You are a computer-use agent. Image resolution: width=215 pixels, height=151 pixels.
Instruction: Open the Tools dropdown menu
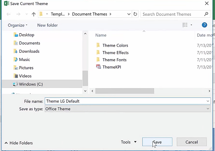pos(128,142)
